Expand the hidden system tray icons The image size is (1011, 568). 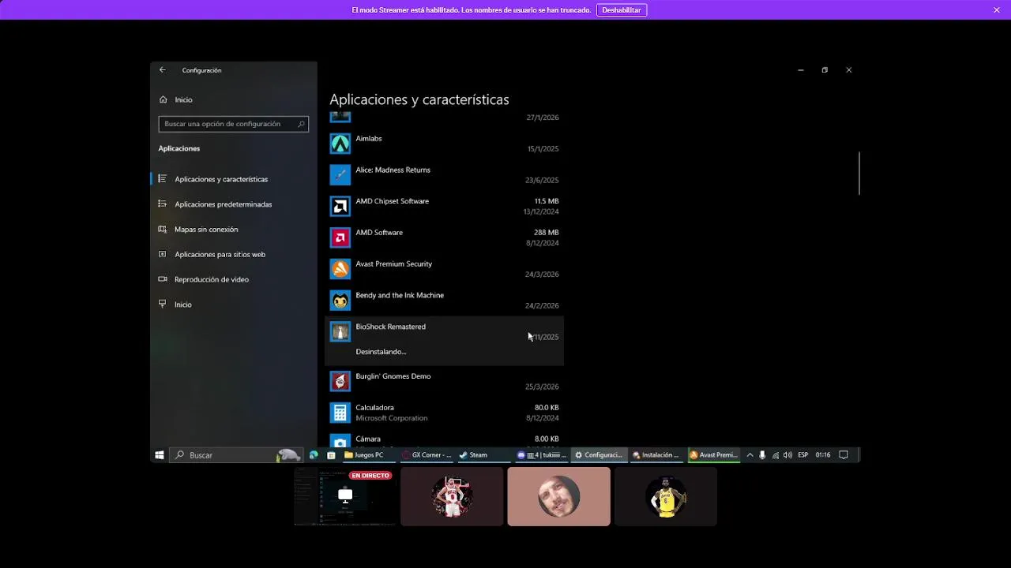tap(750, 455)
